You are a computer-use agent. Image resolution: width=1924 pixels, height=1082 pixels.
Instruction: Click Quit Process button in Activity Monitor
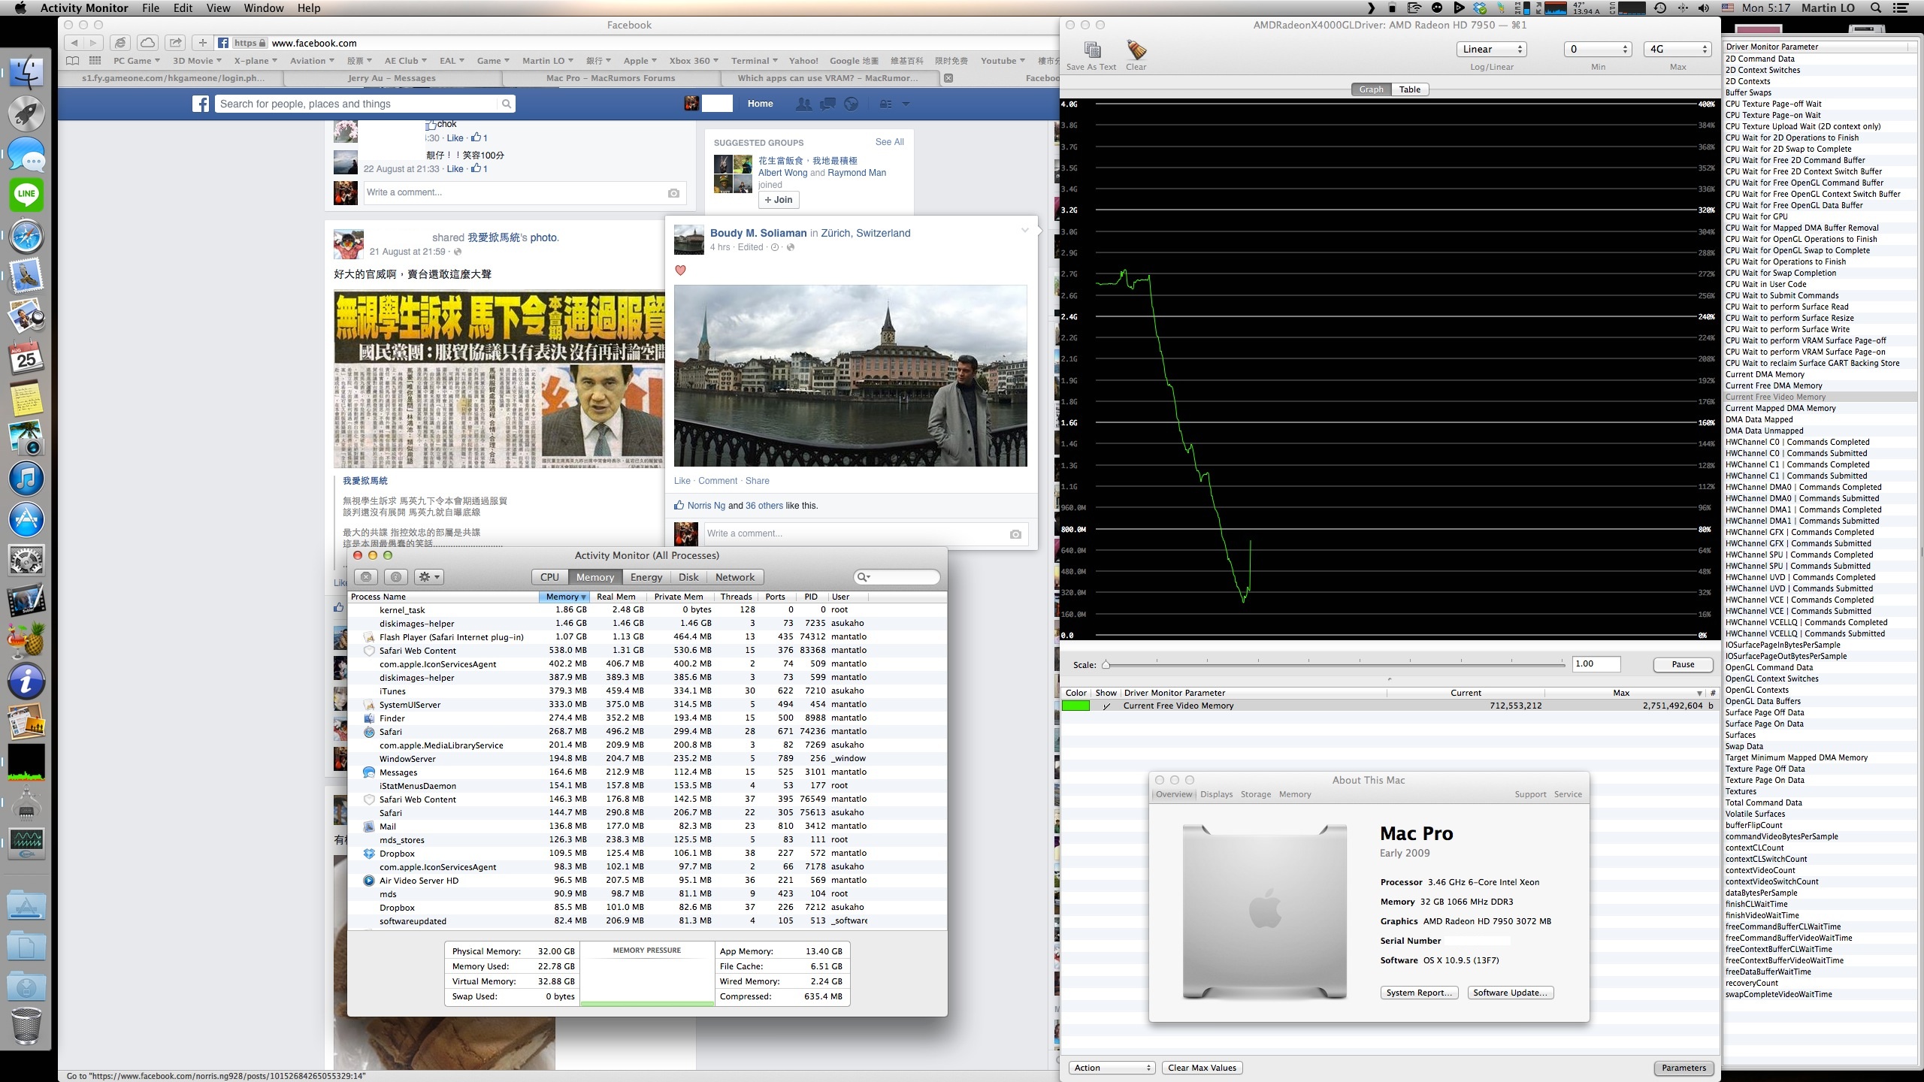pyautogui.click(x=366, y=577)
